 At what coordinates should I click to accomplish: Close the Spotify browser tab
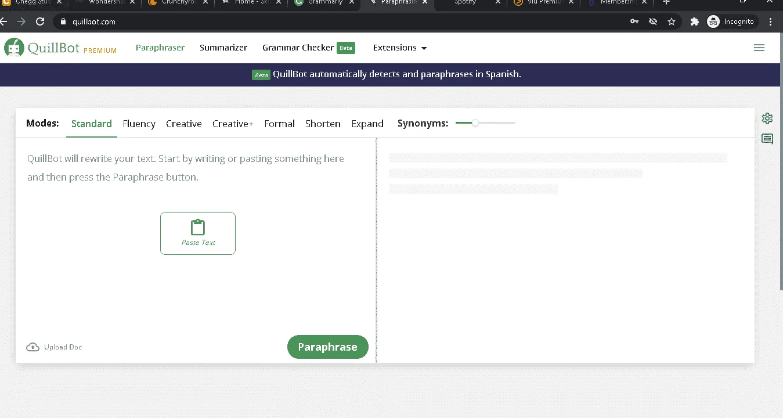[497, 2]
